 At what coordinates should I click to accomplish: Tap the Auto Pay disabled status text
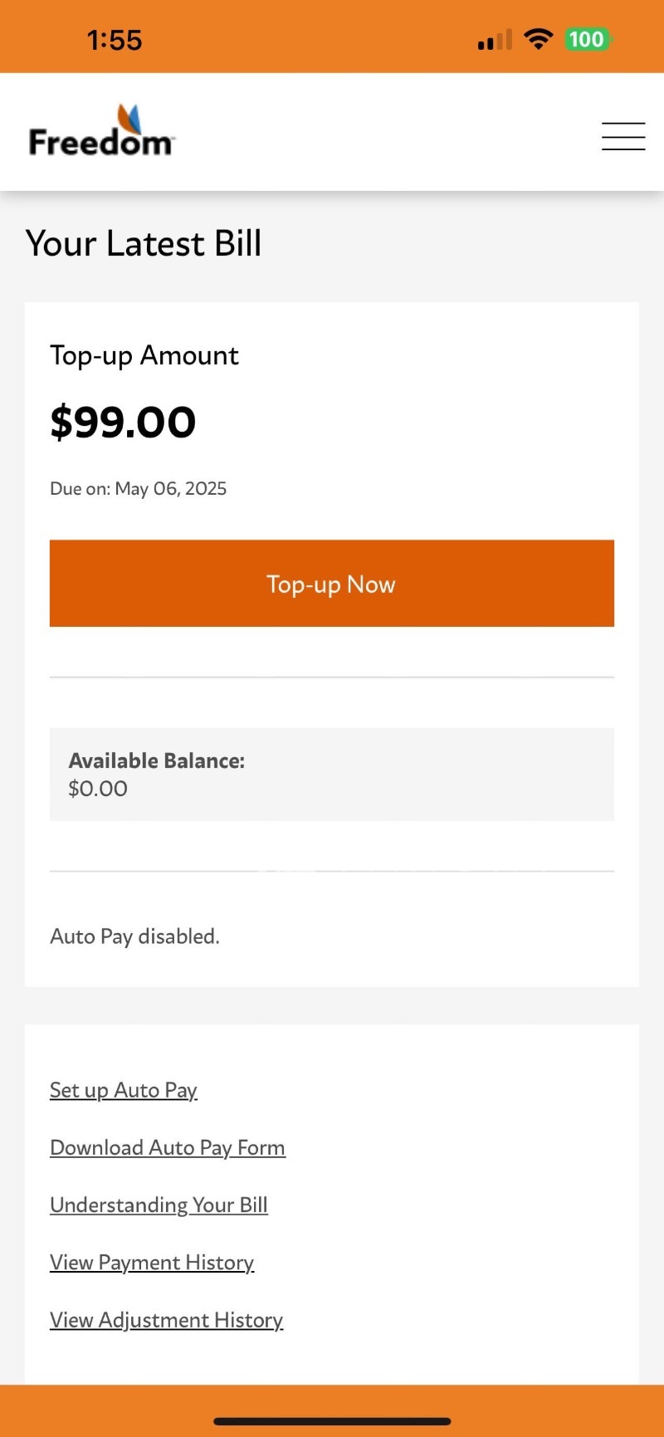[x=134, y=936]
